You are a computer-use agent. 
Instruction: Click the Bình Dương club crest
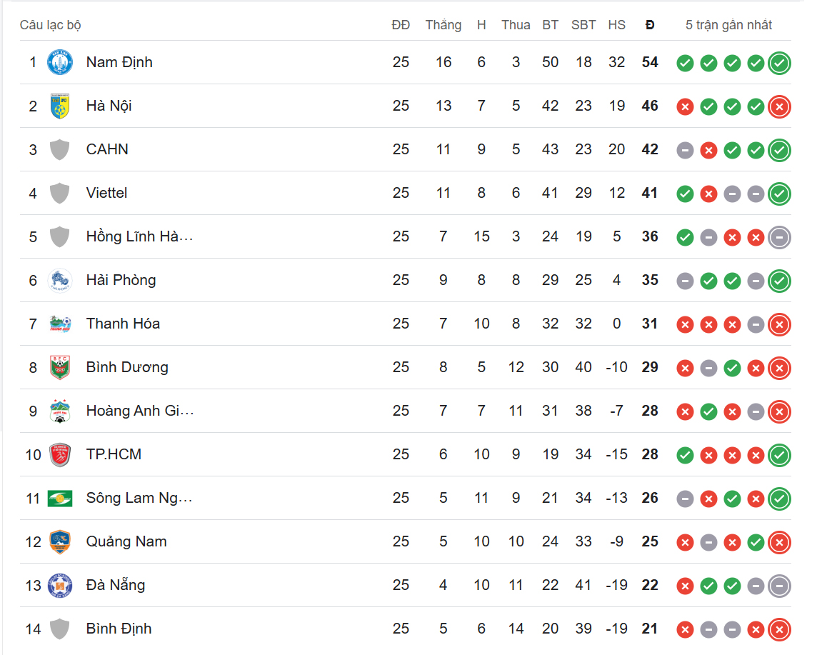(x=60, y=367)
